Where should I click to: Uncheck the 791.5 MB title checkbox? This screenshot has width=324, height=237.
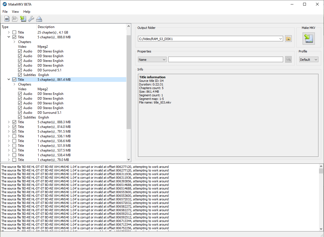coord(14,132)
